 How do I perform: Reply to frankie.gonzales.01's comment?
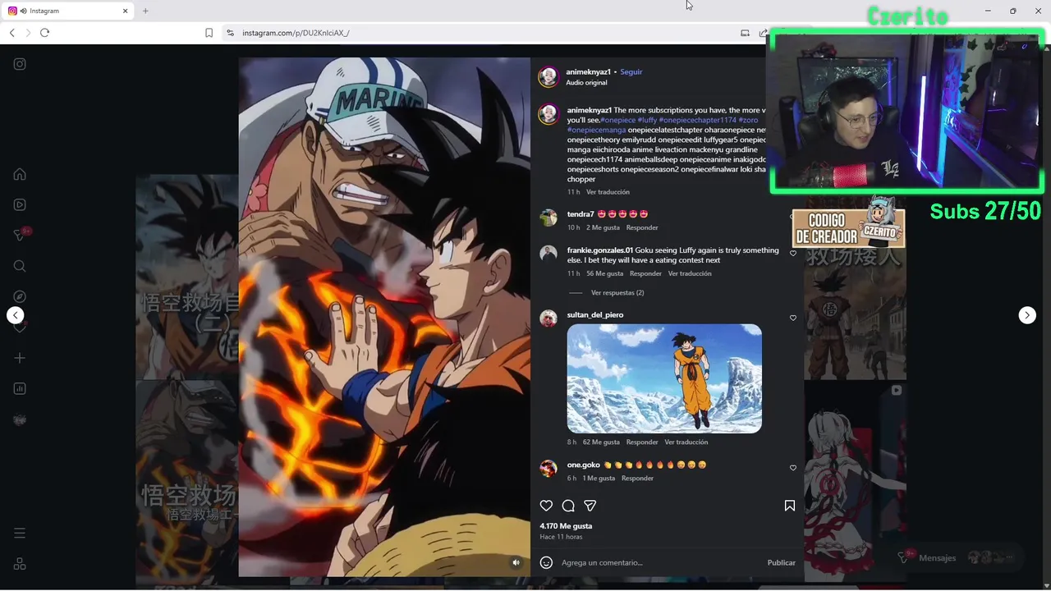coord(645,273)
